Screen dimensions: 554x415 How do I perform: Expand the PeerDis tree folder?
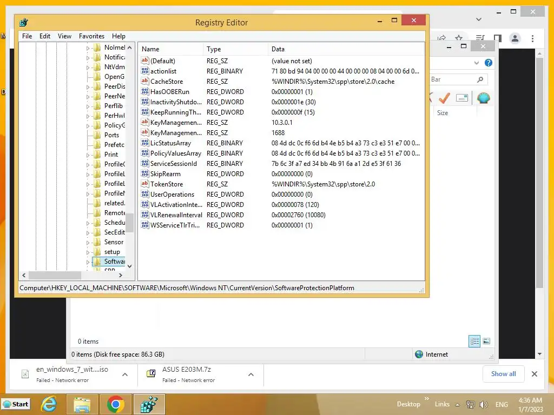coord(88,87)
